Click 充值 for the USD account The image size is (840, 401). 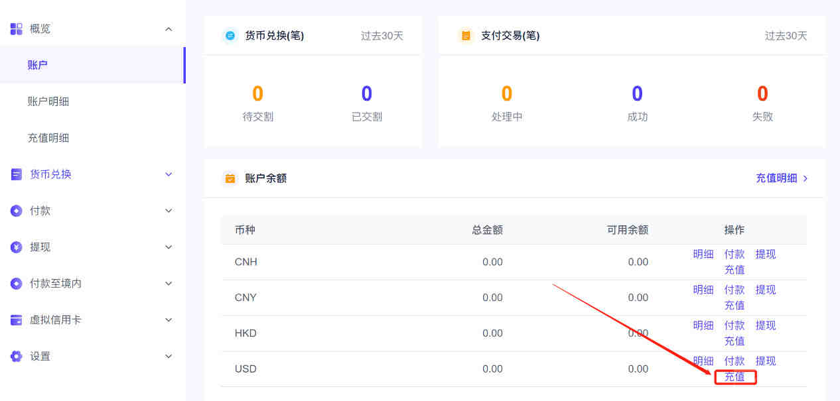(735, 377)
